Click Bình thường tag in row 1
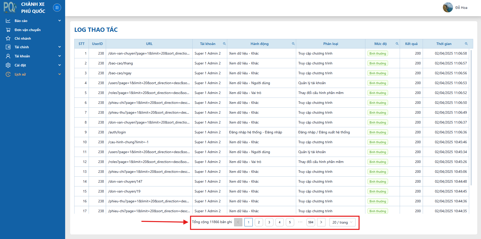The image size is (481, 239). 378,53
